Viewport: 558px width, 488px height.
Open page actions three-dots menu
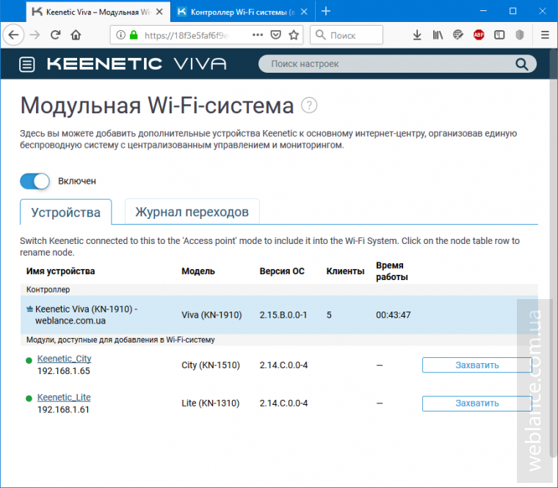pyautogui.click(x=257, y=35)
